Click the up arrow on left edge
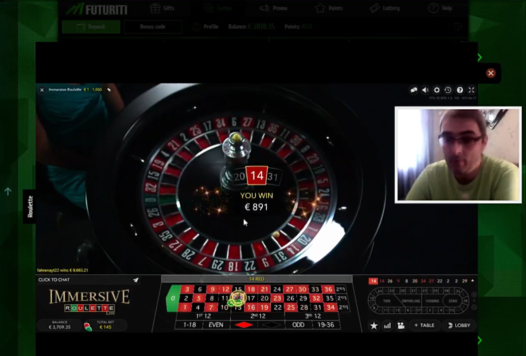 pos(7,191)
